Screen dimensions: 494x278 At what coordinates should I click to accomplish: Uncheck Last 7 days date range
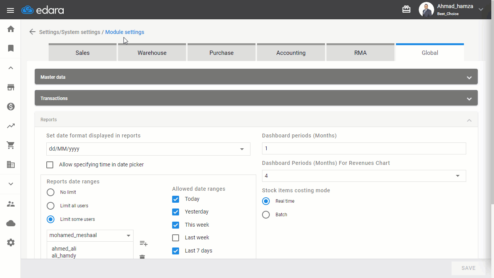coord(176,251)
